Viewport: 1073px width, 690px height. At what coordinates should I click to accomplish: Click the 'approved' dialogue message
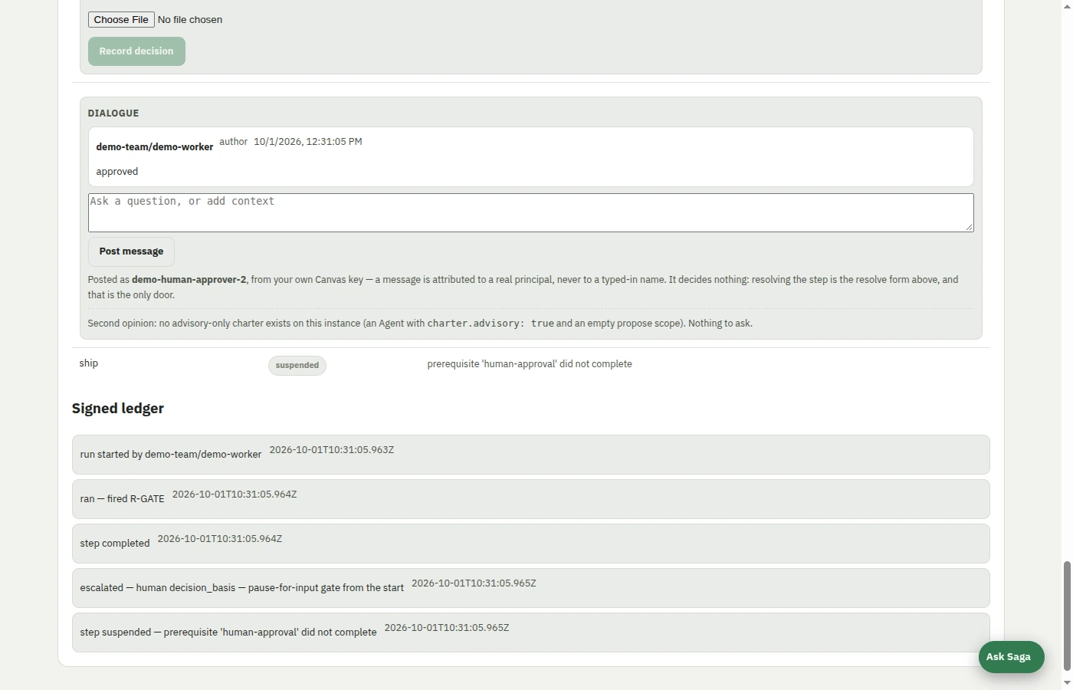pos(117,172)
